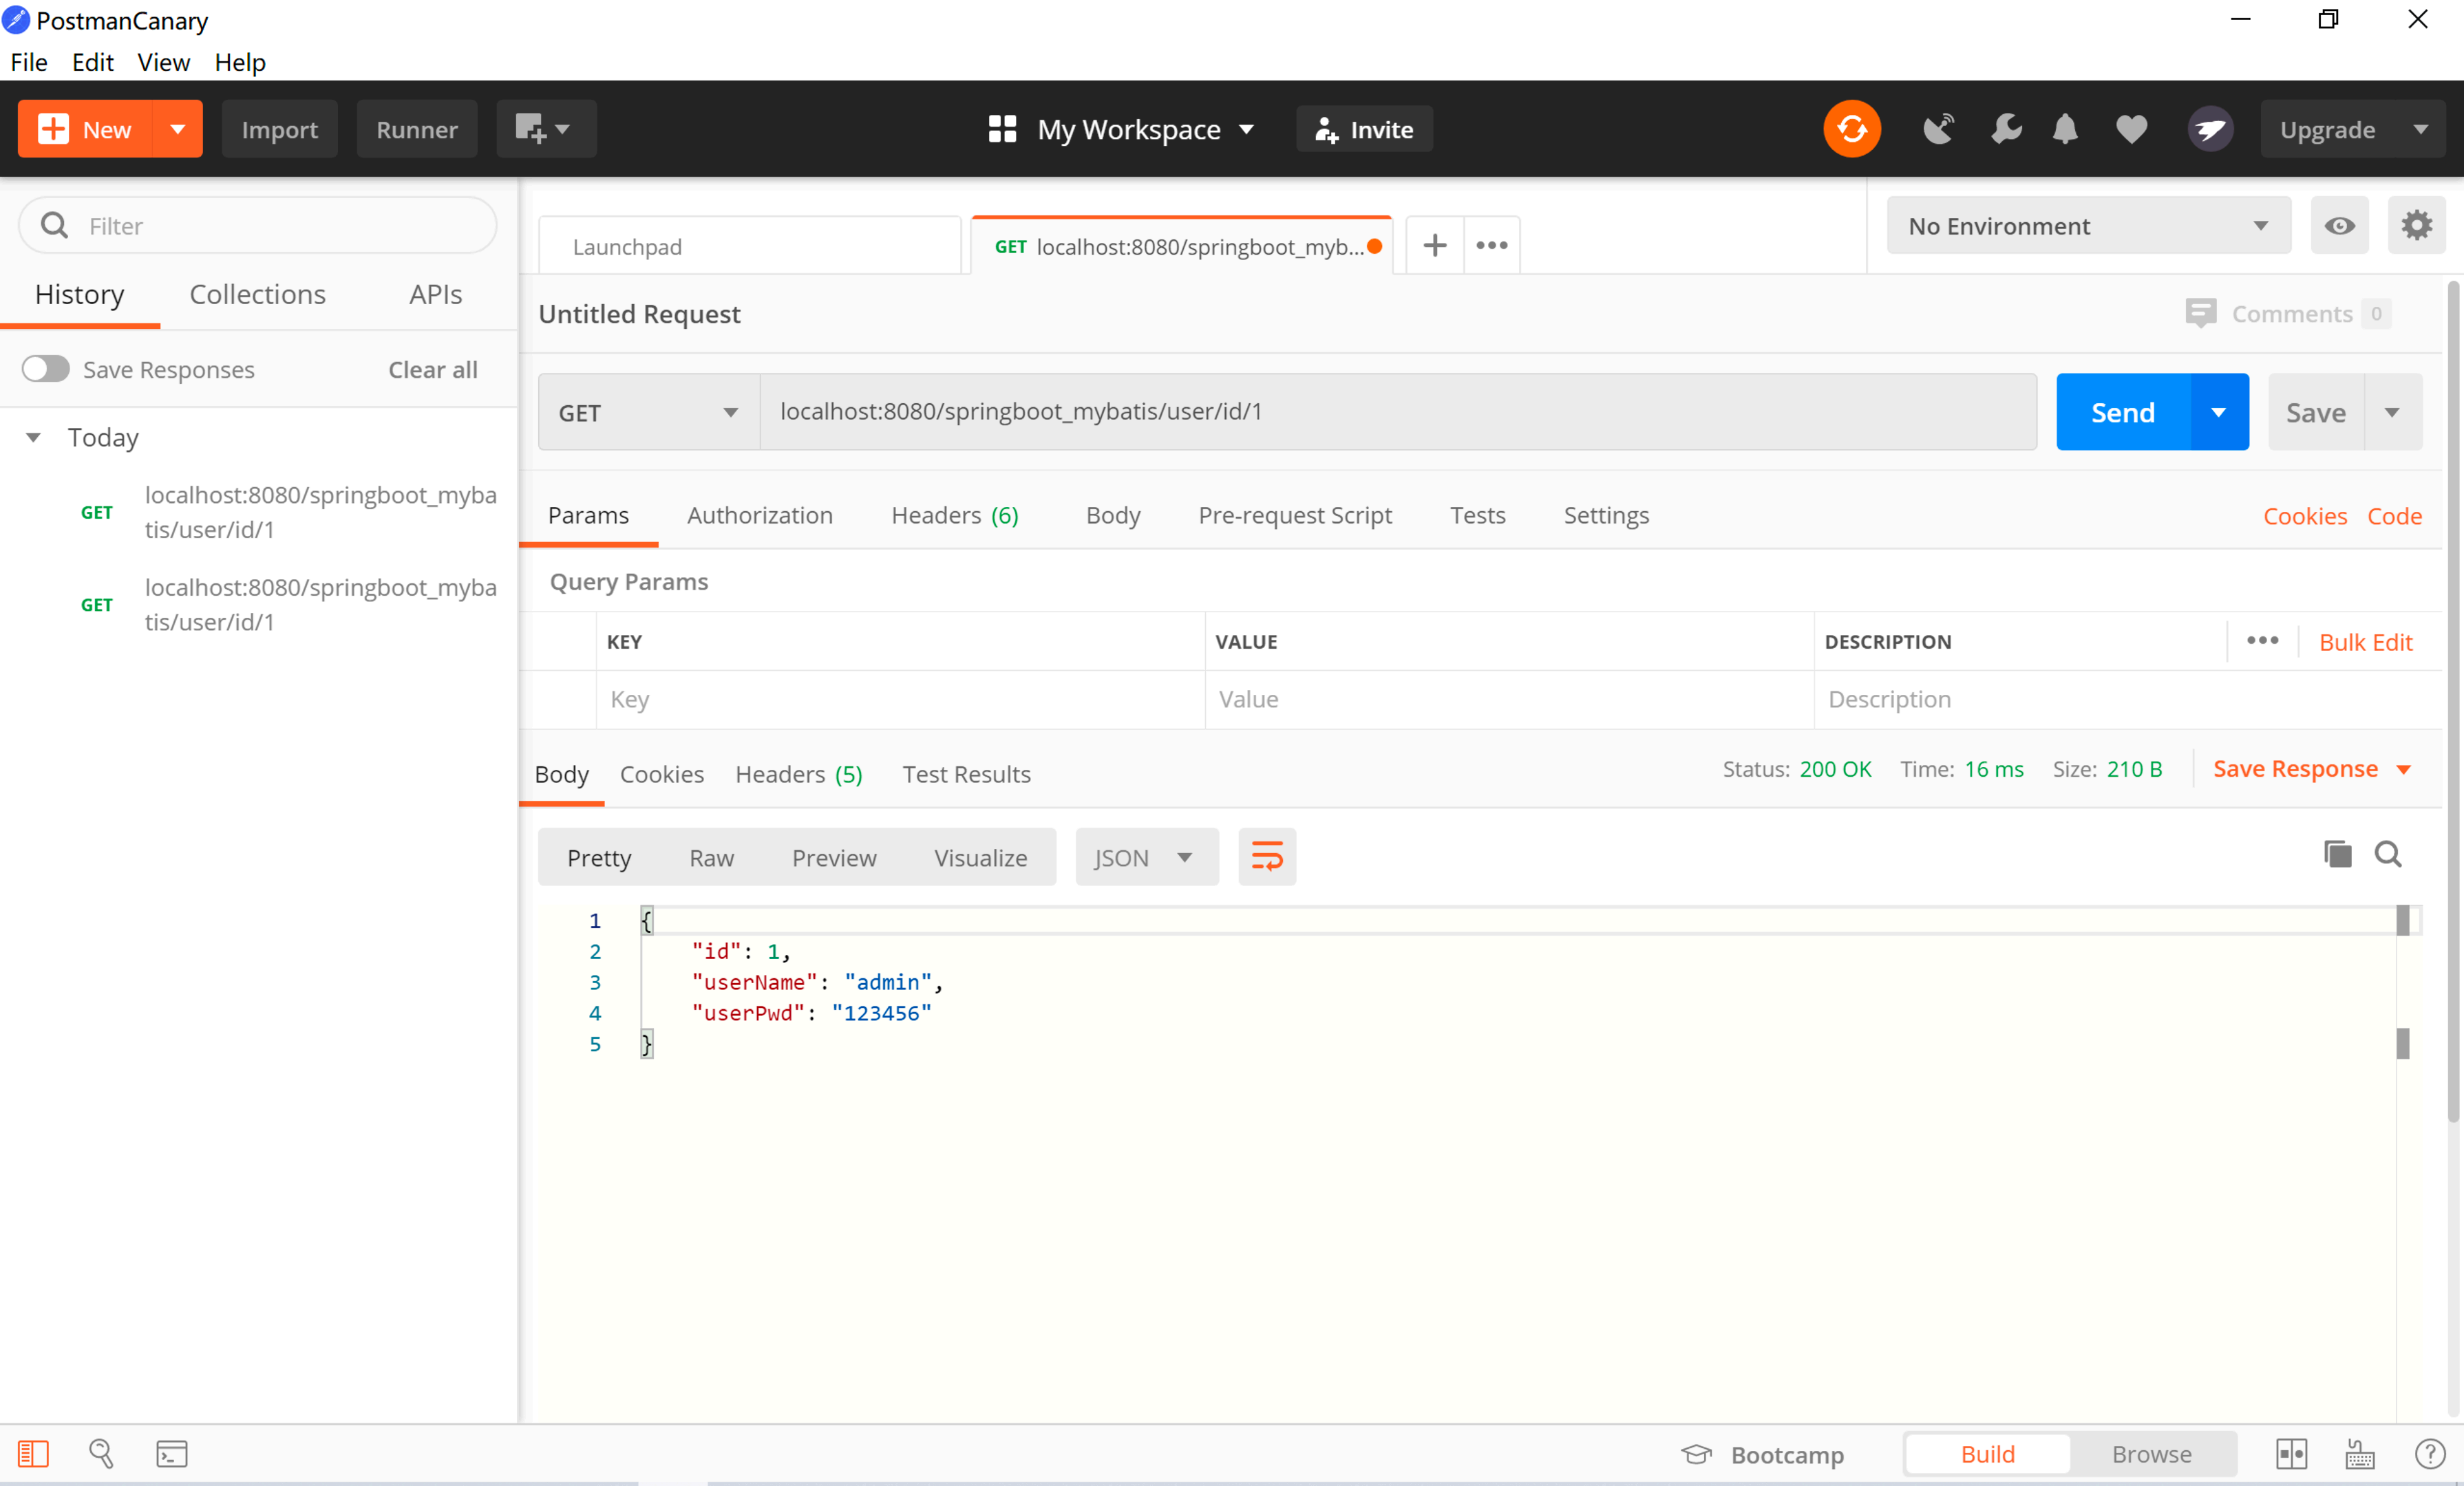Toggle the Save Responses switch
The height and width of the screenshot is (1486, 2464).
[46, 369]
